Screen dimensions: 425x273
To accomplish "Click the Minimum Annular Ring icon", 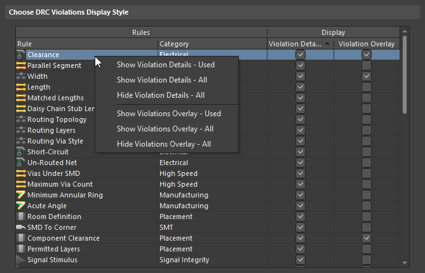I will click(20, 195).
